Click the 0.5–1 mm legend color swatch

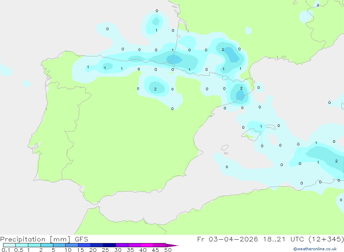22,245
